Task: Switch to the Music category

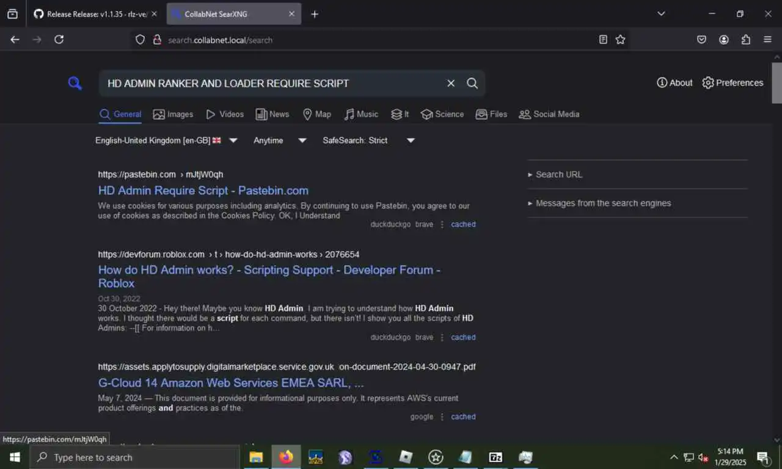Action: pyautogui.click(x=361, y=114)
